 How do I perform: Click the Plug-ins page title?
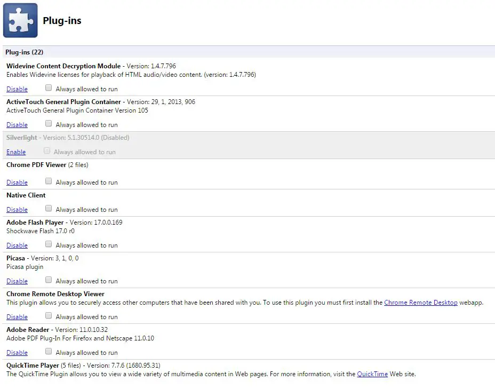(62, 20)
